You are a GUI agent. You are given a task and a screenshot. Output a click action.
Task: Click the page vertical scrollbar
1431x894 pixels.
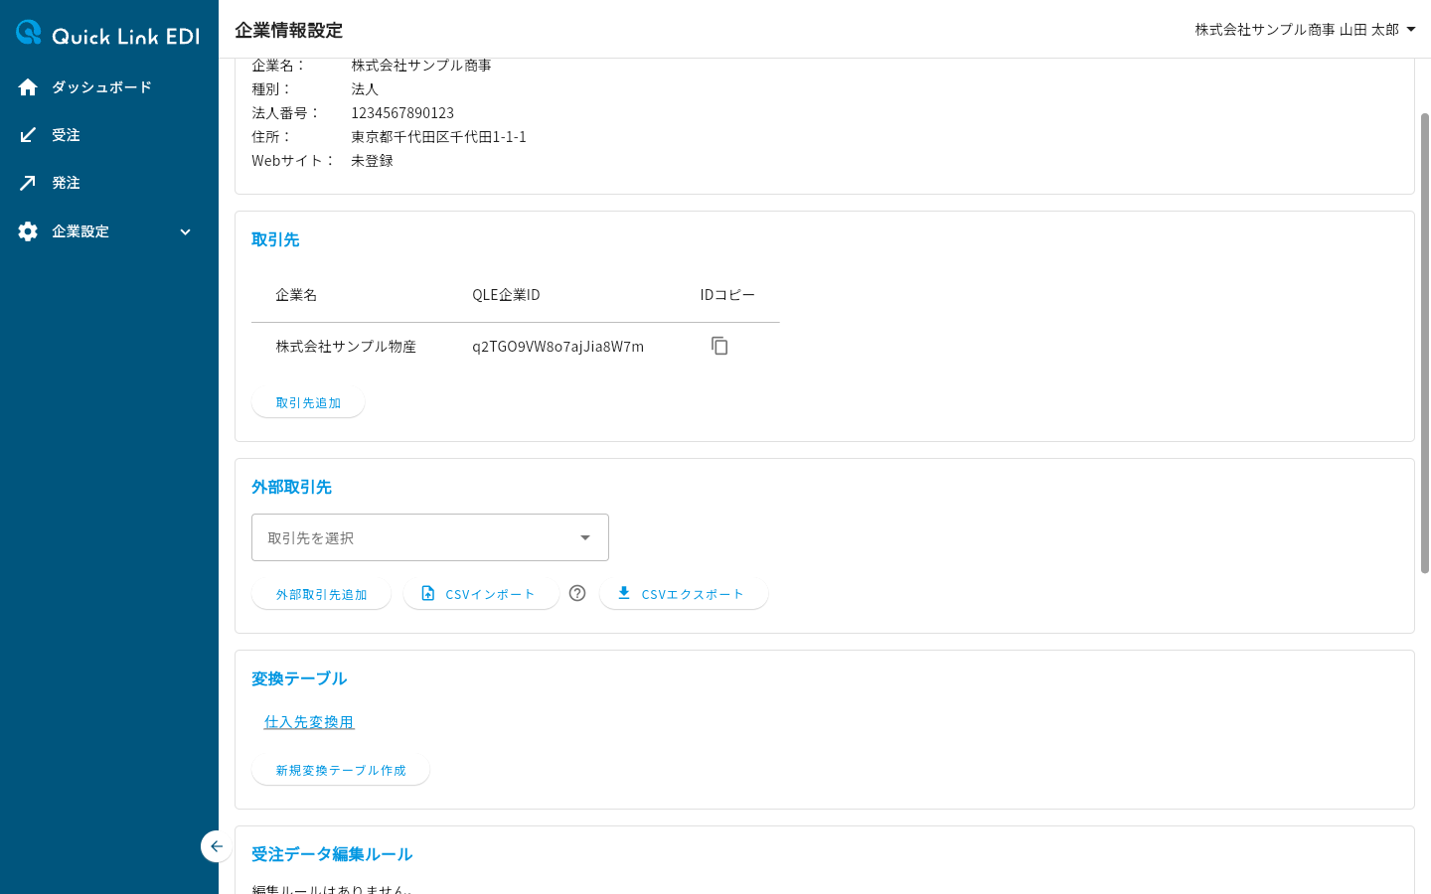[1424, 343]
